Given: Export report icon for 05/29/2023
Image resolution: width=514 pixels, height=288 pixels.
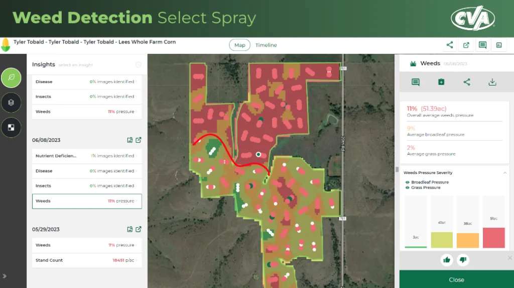Looking at the screenshot, I should click(x=130, y=229).
